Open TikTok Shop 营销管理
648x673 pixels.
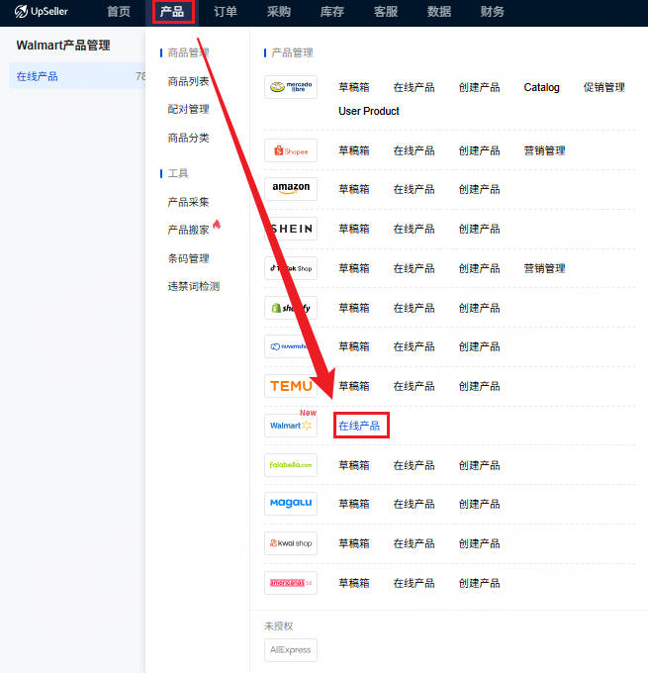tap(544, 268)
